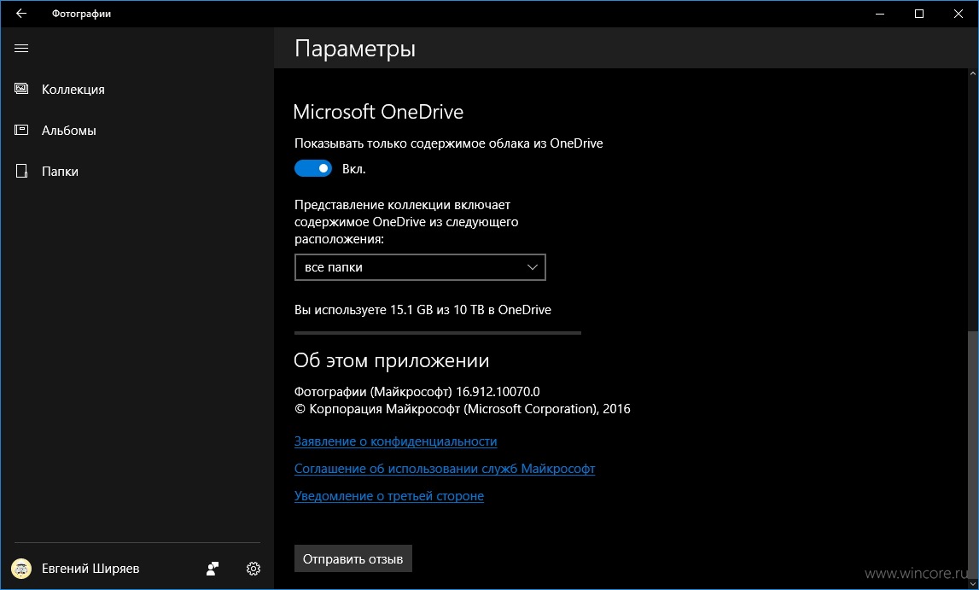Click the 'Параметры' page title
The image size is (979, 590).
click(355, 49)
